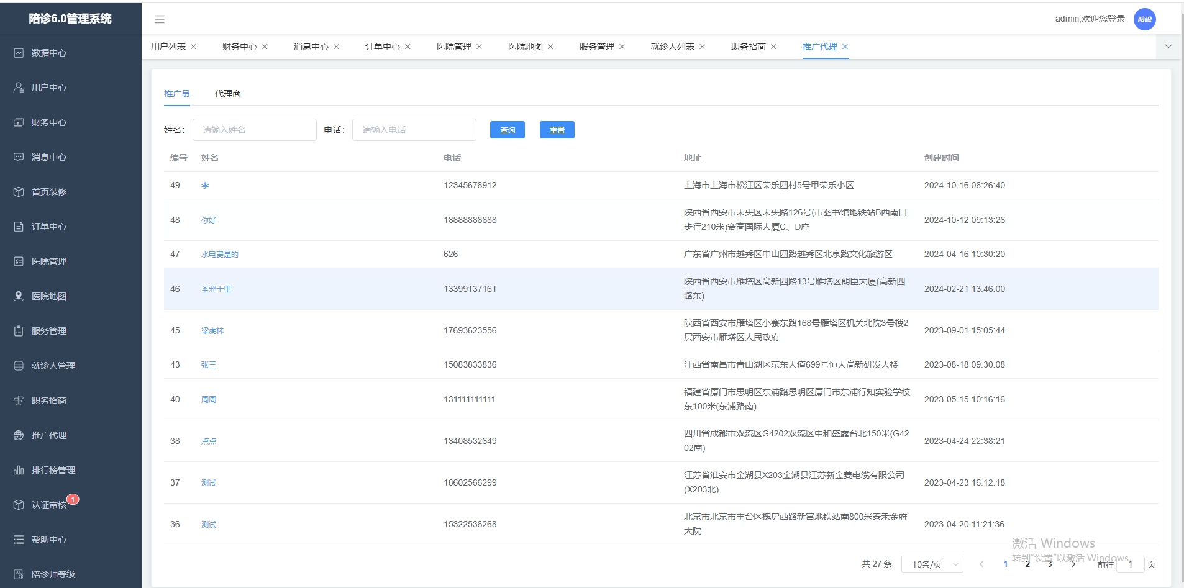Open 财务中心 in the sidebar menu
This screenshot has height=588, width=1184.
point(49,122)
